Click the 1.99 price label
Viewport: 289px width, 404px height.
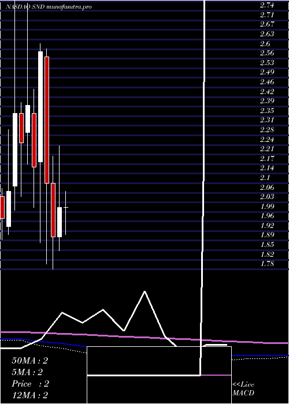point(267,207)
